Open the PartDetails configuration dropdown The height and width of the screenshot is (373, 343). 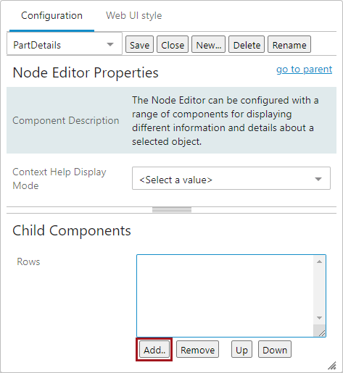pos(65,44)
